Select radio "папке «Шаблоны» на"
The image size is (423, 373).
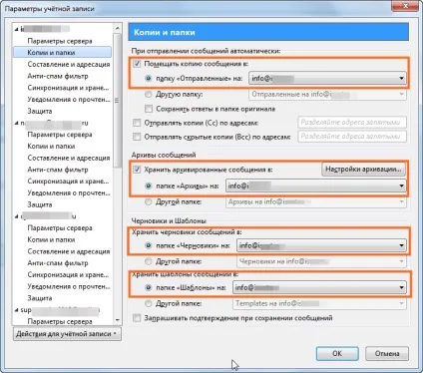coord(149,287)
